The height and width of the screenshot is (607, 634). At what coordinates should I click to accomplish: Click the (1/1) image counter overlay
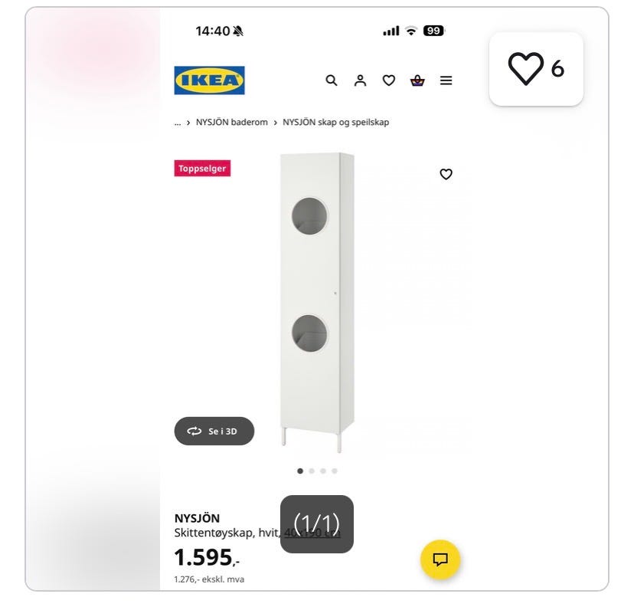click(317, 524)
